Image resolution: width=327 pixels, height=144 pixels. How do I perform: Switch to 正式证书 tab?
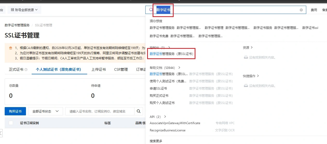pos(16,69)
